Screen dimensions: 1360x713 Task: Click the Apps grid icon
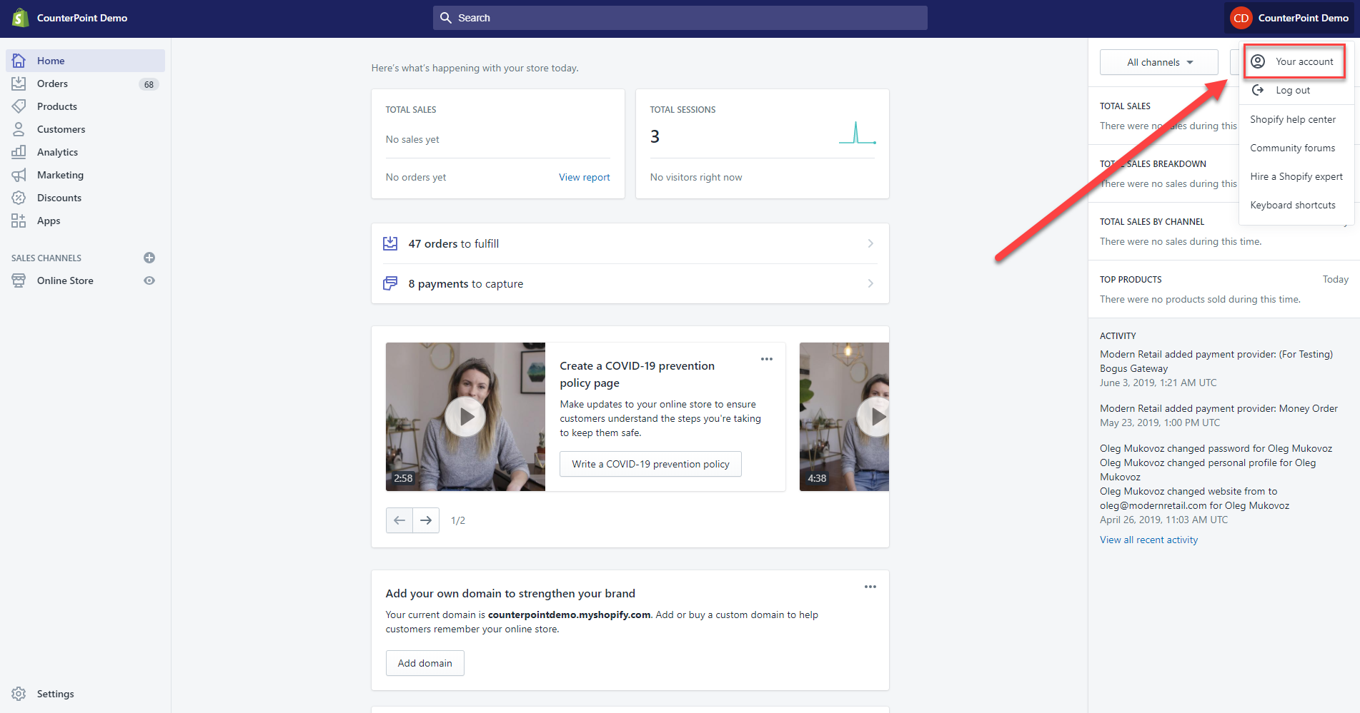(x=19, y=221)
